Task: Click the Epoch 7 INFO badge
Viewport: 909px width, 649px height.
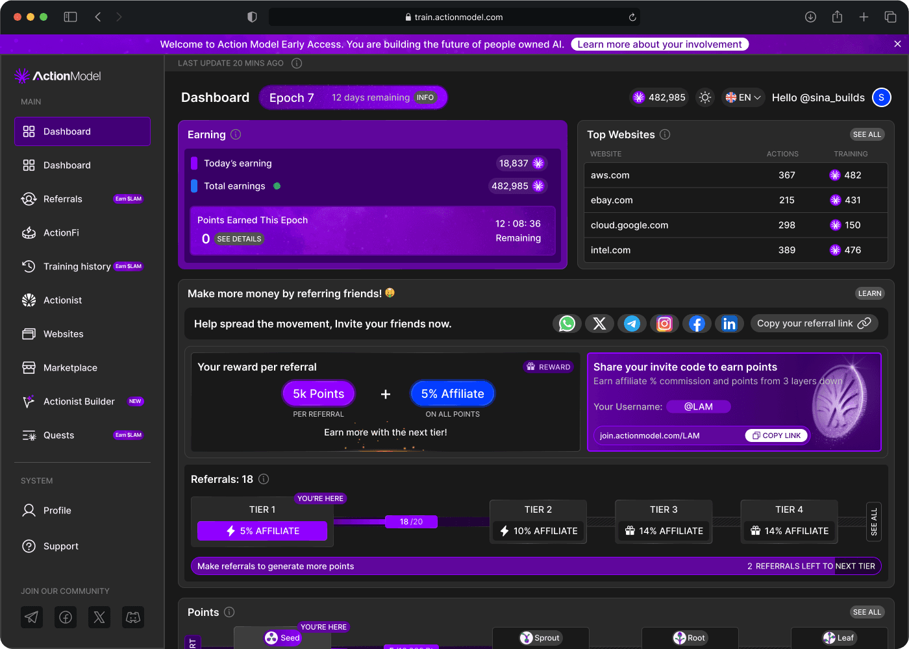Action: click(425, 97)
